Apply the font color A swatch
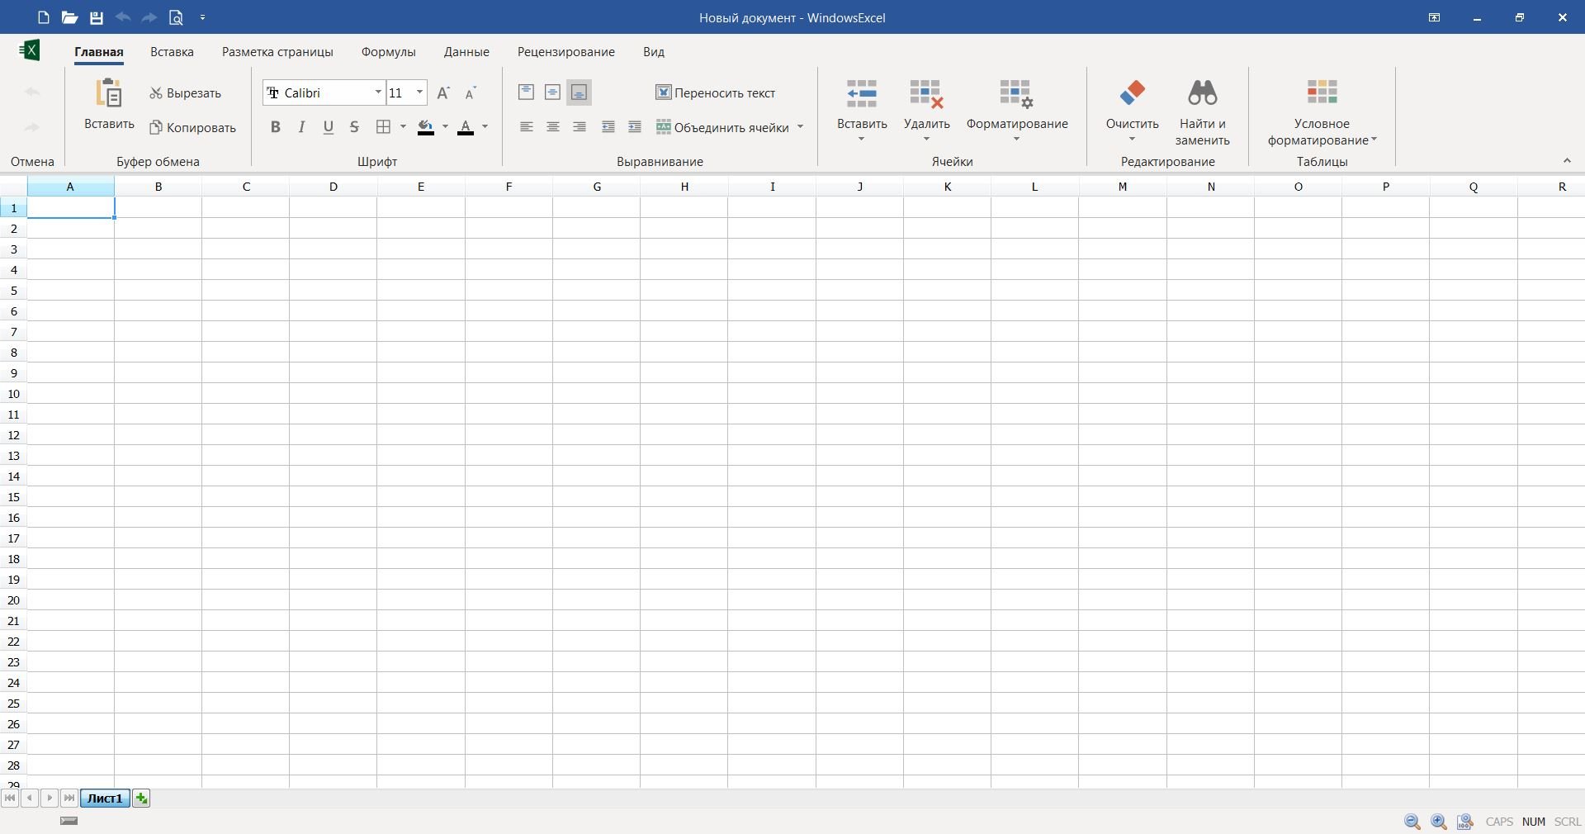The width and height of the screenshot is (1585, 834). [466, 127]
